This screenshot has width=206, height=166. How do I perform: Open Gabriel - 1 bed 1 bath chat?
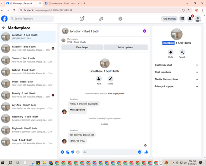(x=28, y=72)
